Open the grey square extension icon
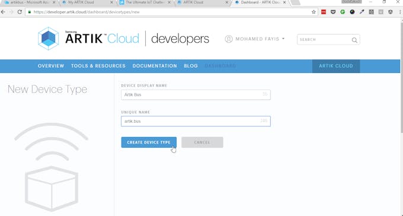This screenshot has width=403, height=216. (381, 12)
